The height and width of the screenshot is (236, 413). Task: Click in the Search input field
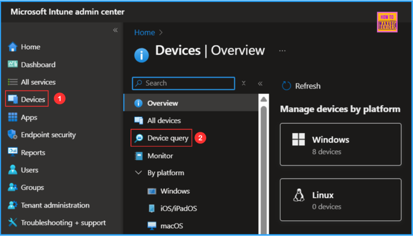[x=184, y=83]
